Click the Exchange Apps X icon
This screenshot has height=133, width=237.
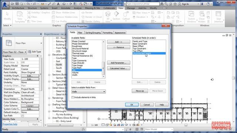[202, 4]
